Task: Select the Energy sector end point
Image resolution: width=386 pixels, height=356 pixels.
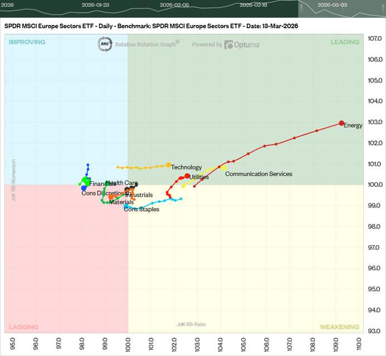Action: click(341, 123)
